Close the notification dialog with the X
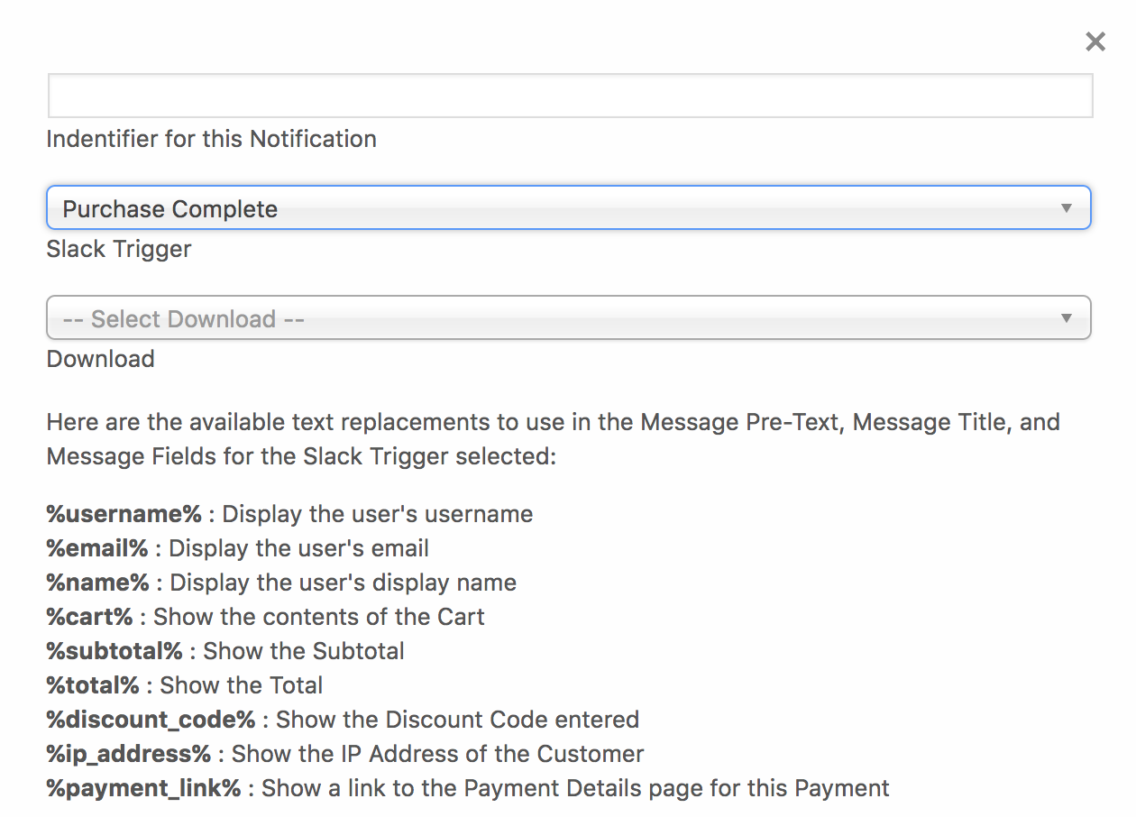Image resolution: width=1136 pixels, height=817 pixels. pos(1095,41)
